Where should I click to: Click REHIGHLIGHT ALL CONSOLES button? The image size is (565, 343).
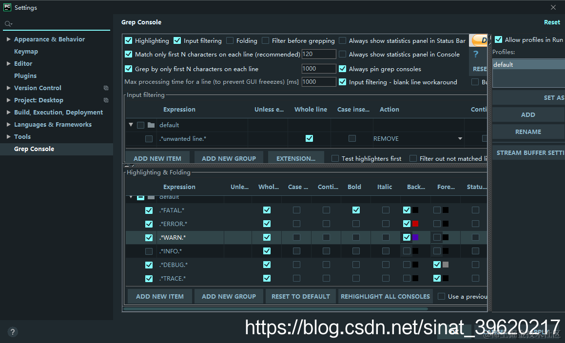pyautogui.click(x=385, y=297)
